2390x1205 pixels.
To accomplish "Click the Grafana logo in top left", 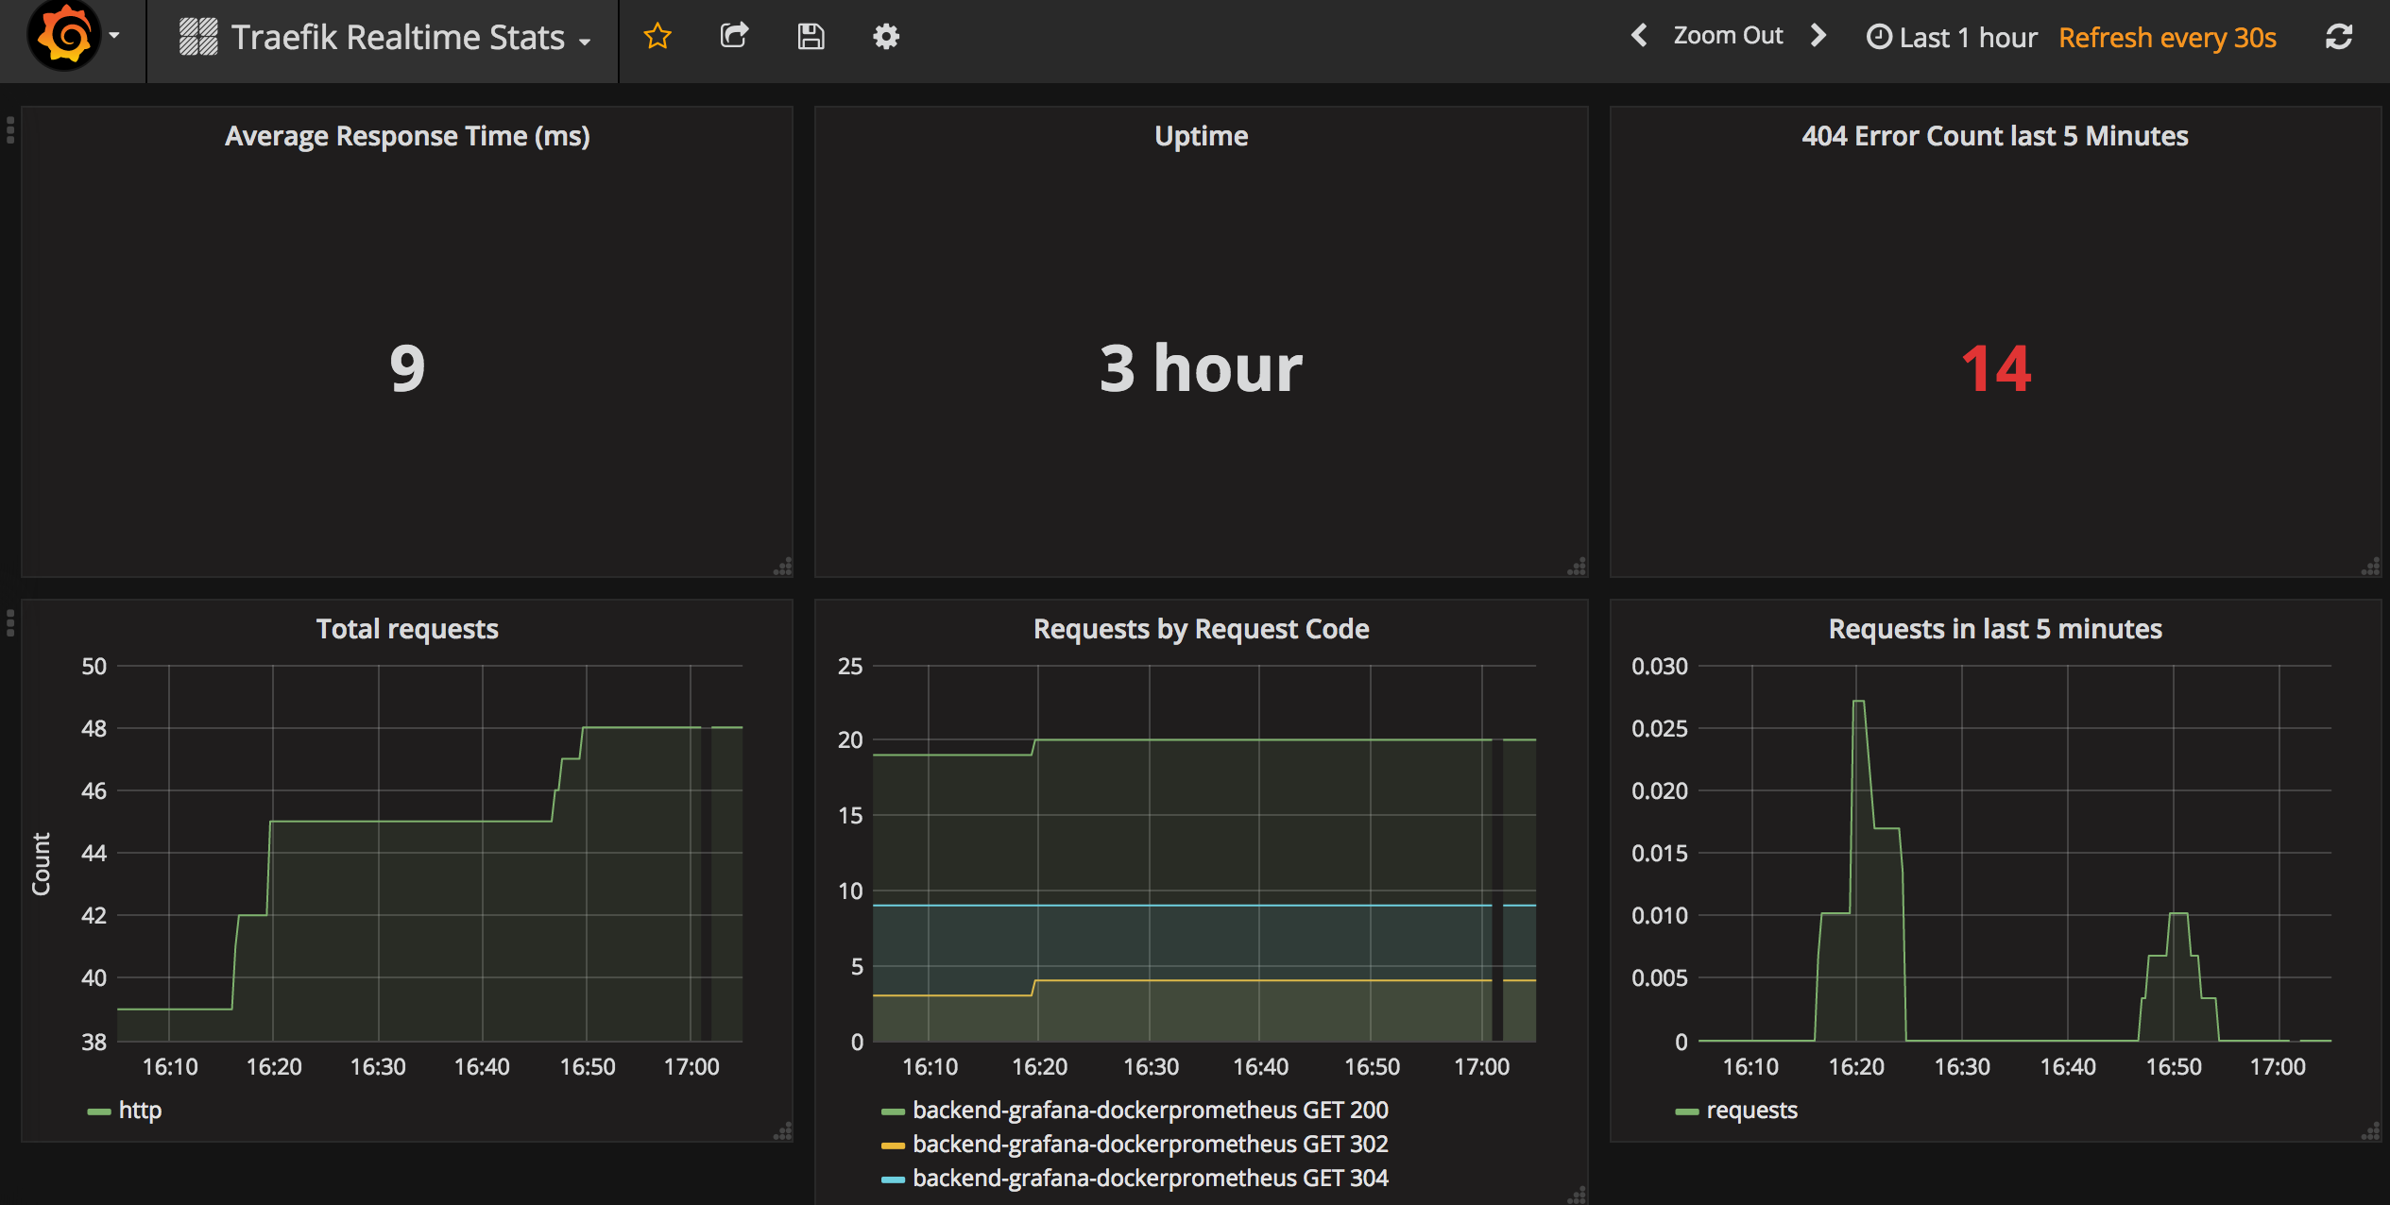I will [59, 38].
